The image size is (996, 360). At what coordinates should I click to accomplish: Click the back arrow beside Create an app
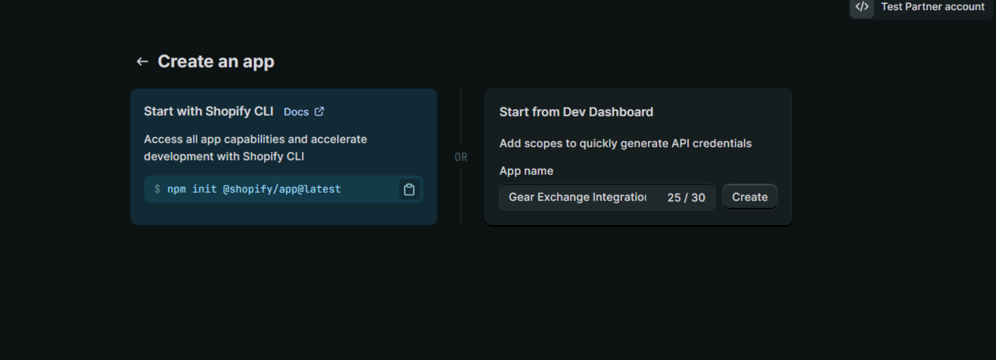point(142,62)
